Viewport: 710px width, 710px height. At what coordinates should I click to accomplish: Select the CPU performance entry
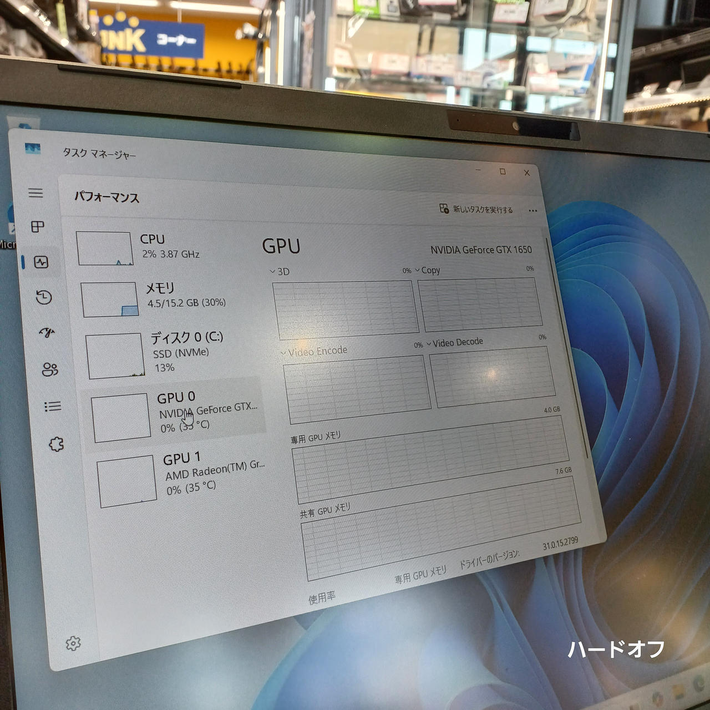(162, 248)
